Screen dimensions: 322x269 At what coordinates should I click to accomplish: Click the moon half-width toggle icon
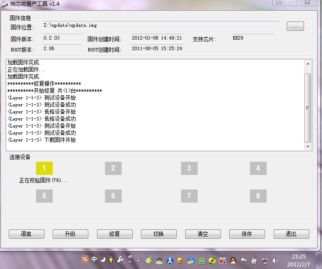coord(103,260)
